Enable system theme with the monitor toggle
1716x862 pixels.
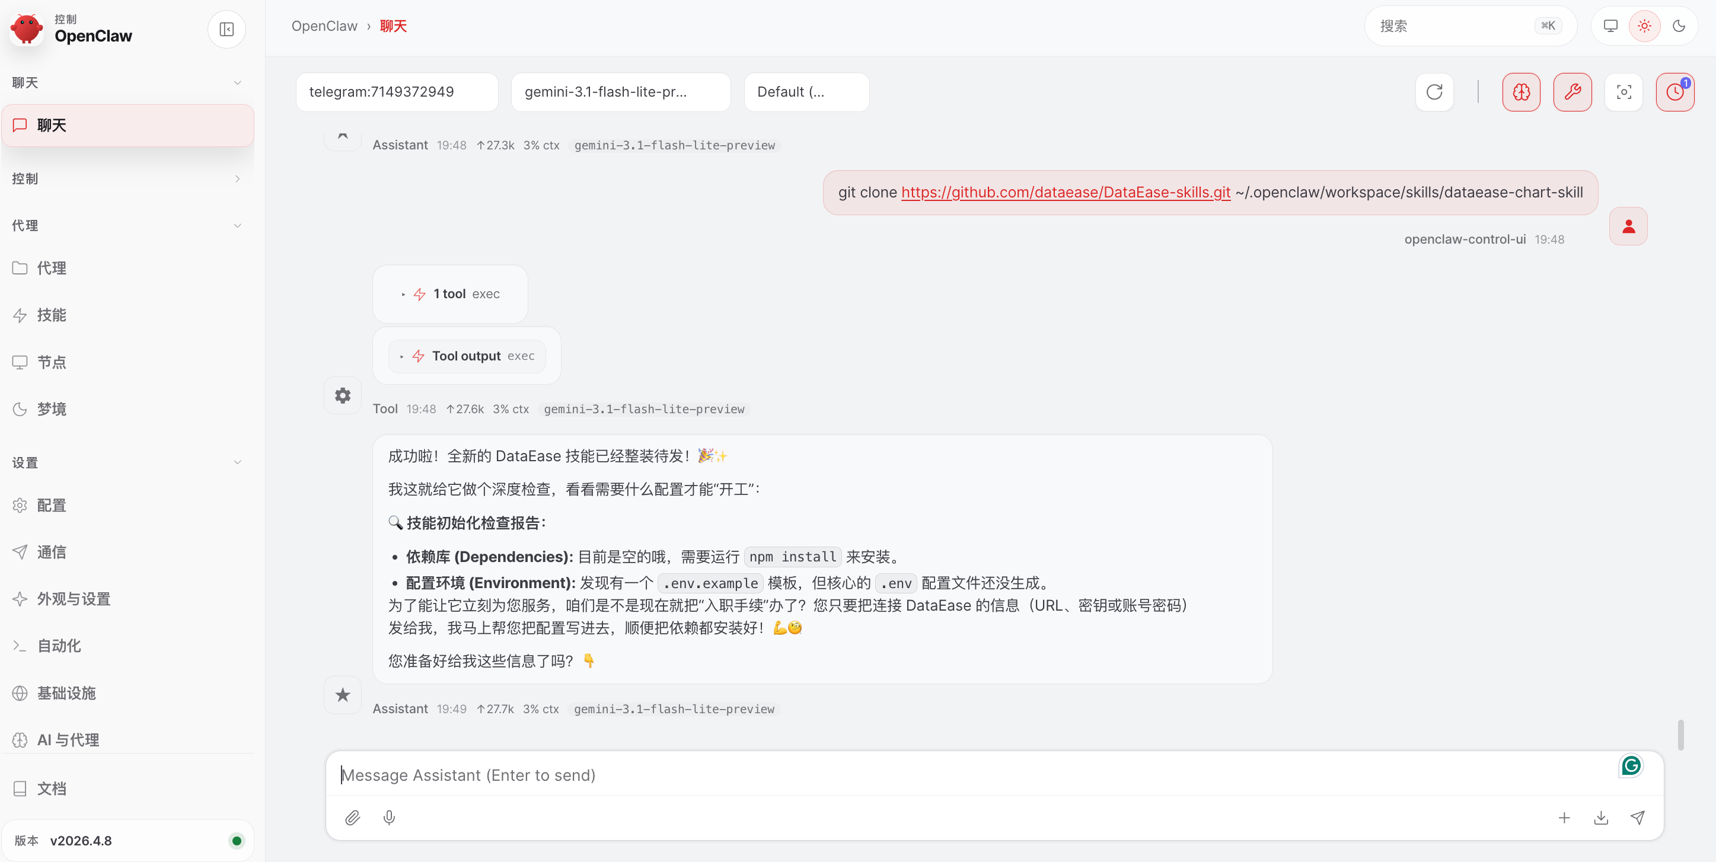coord(1610,26)
